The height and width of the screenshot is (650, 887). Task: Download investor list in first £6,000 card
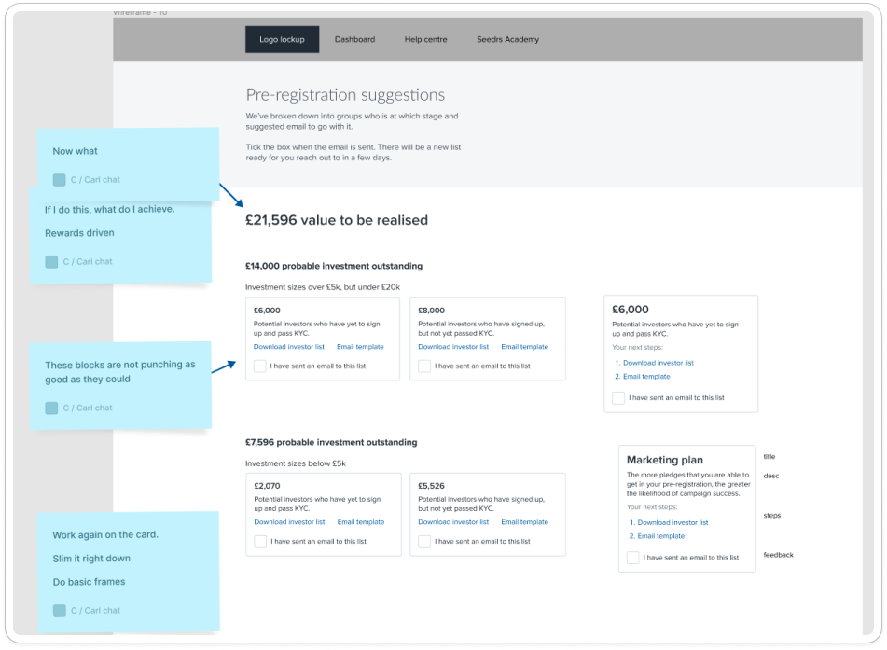[x=288, y=347]
